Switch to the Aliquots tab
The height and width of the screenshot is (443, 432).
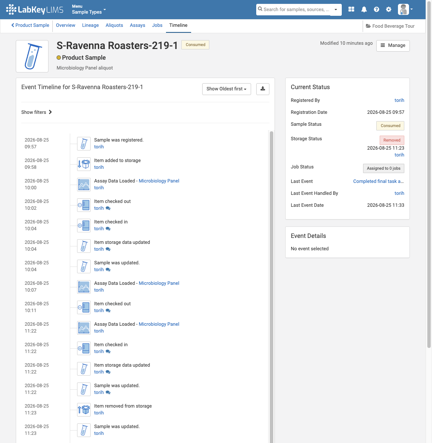point(114,25)
